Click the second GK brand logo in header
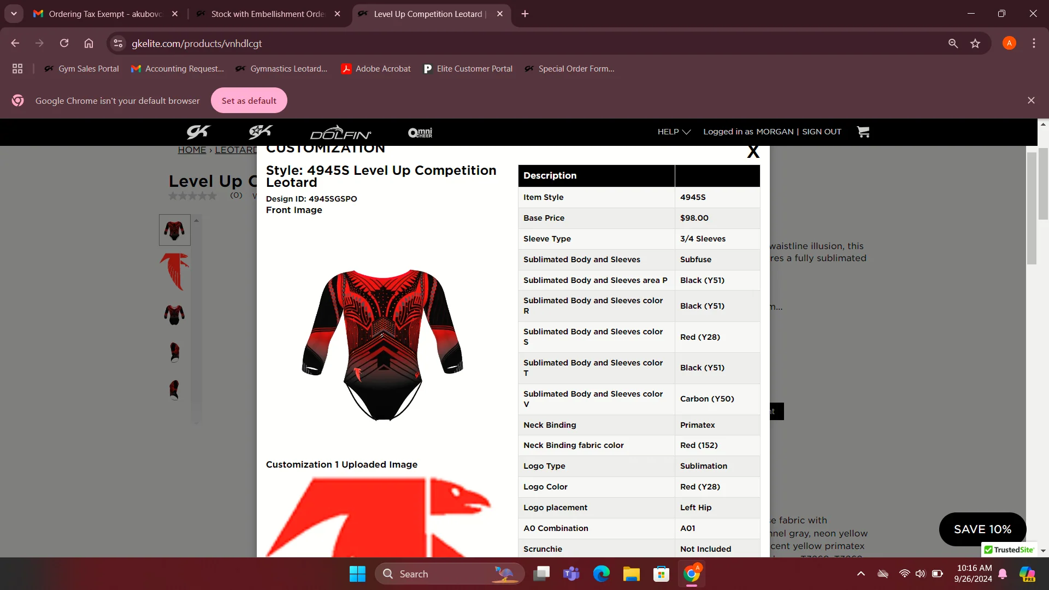 [260, 132]
